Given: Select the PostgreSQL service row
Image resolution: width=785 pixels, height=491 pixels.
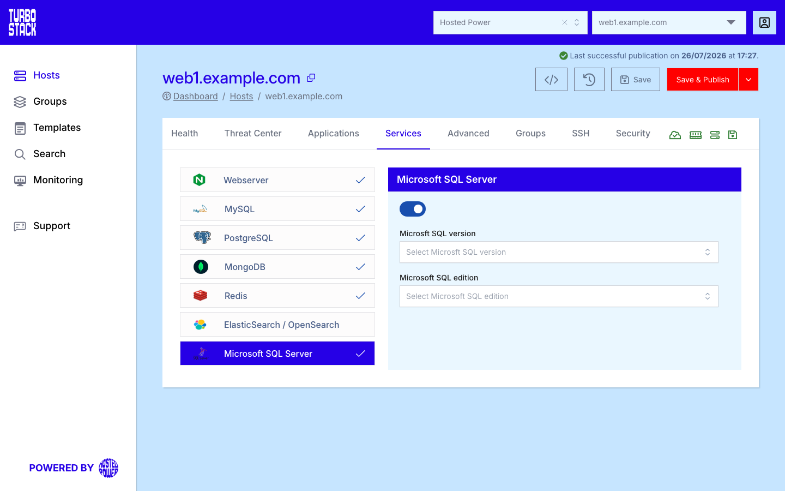Looking at the screenshot, I should pyautogui.click(x=277, y=238).
